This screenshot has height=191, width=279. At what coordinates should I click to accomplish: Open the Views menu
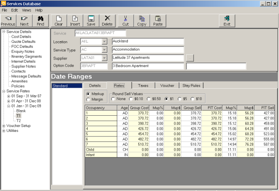pos(27,10)
